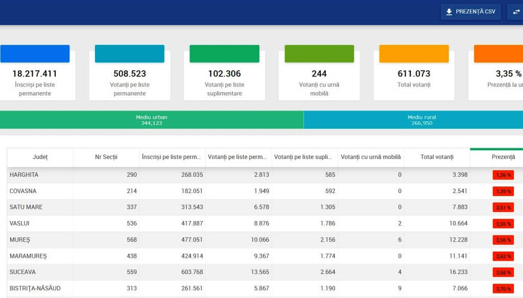The width and height of the screenshot is (523, 298).
Task: Click Vaslui's 2,55 % turnout badge
Action: coord(503,224)
